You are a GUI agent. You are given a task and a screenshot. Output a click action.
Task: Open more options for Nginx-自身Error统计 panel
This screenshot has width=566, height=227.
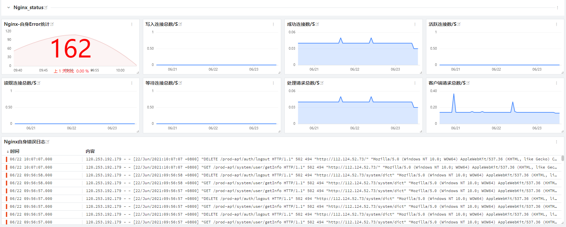132,24
